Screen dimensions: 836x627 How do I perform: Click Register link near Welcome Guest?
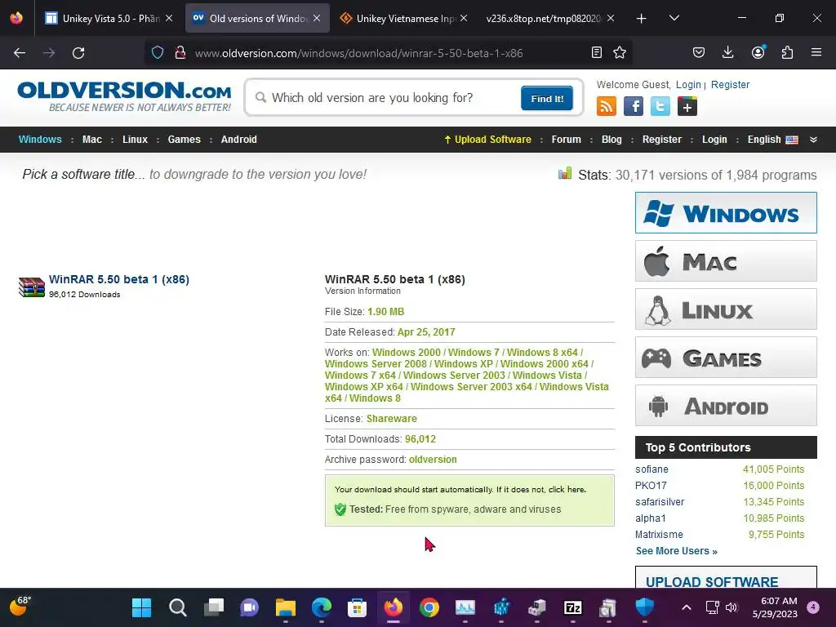730,85
